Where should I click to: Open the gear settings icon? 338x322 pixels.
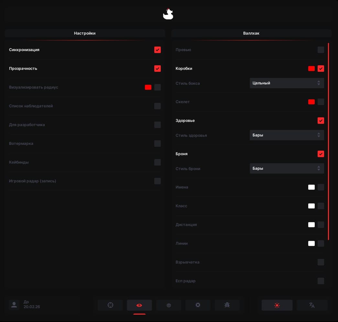point(198,305)
